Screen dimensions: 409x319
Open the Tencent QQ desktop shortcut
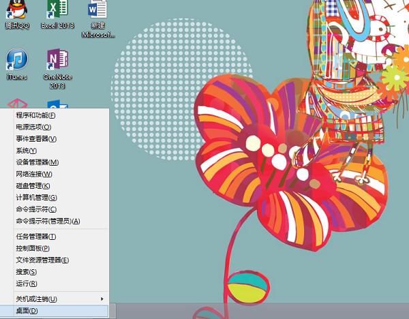[x=16, y=14]
